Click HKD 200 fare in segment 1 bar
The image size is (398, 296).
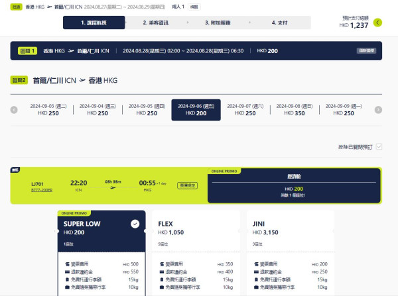point(267,51)
